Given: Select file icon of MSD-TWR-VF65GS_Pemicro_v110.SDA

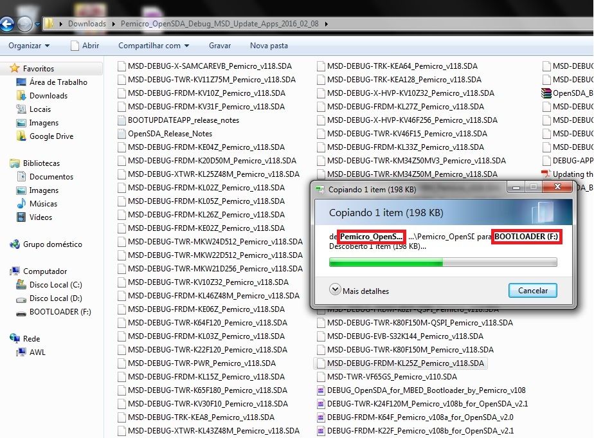Looking at the screenshot, I should coord(321,377).
